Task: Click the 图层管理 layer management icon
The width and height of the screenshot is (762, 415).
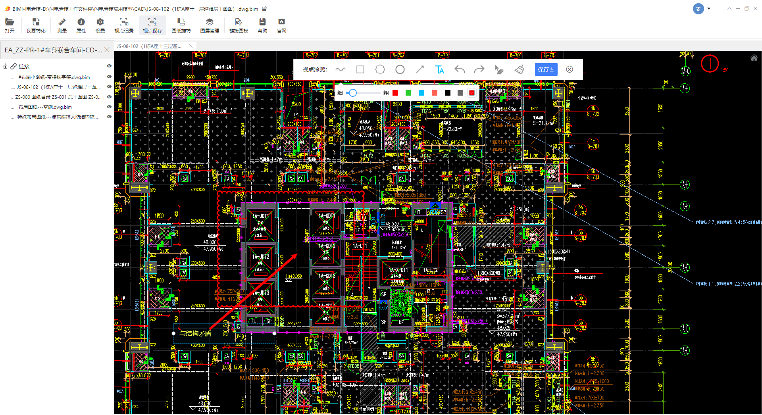Action: pos(210,25)
